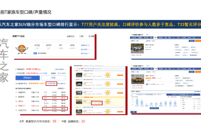The width and height of the screenshot is (201, 127).
Task: Open yellow car thumbnail in highlighted ranking row
Action: coord(79,102)
